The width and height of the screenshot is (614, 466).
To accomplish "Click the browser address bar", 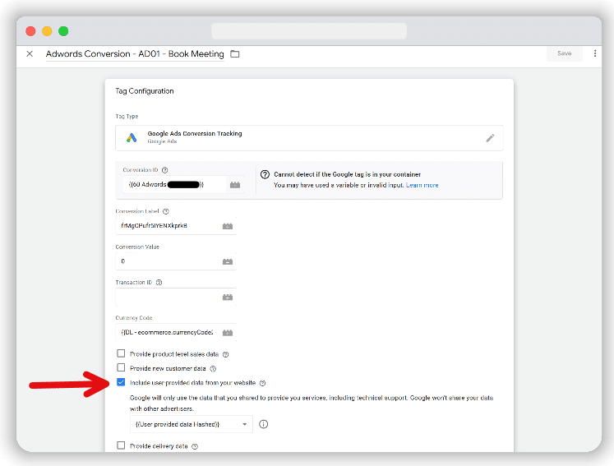I will click(x=309, y=31).
